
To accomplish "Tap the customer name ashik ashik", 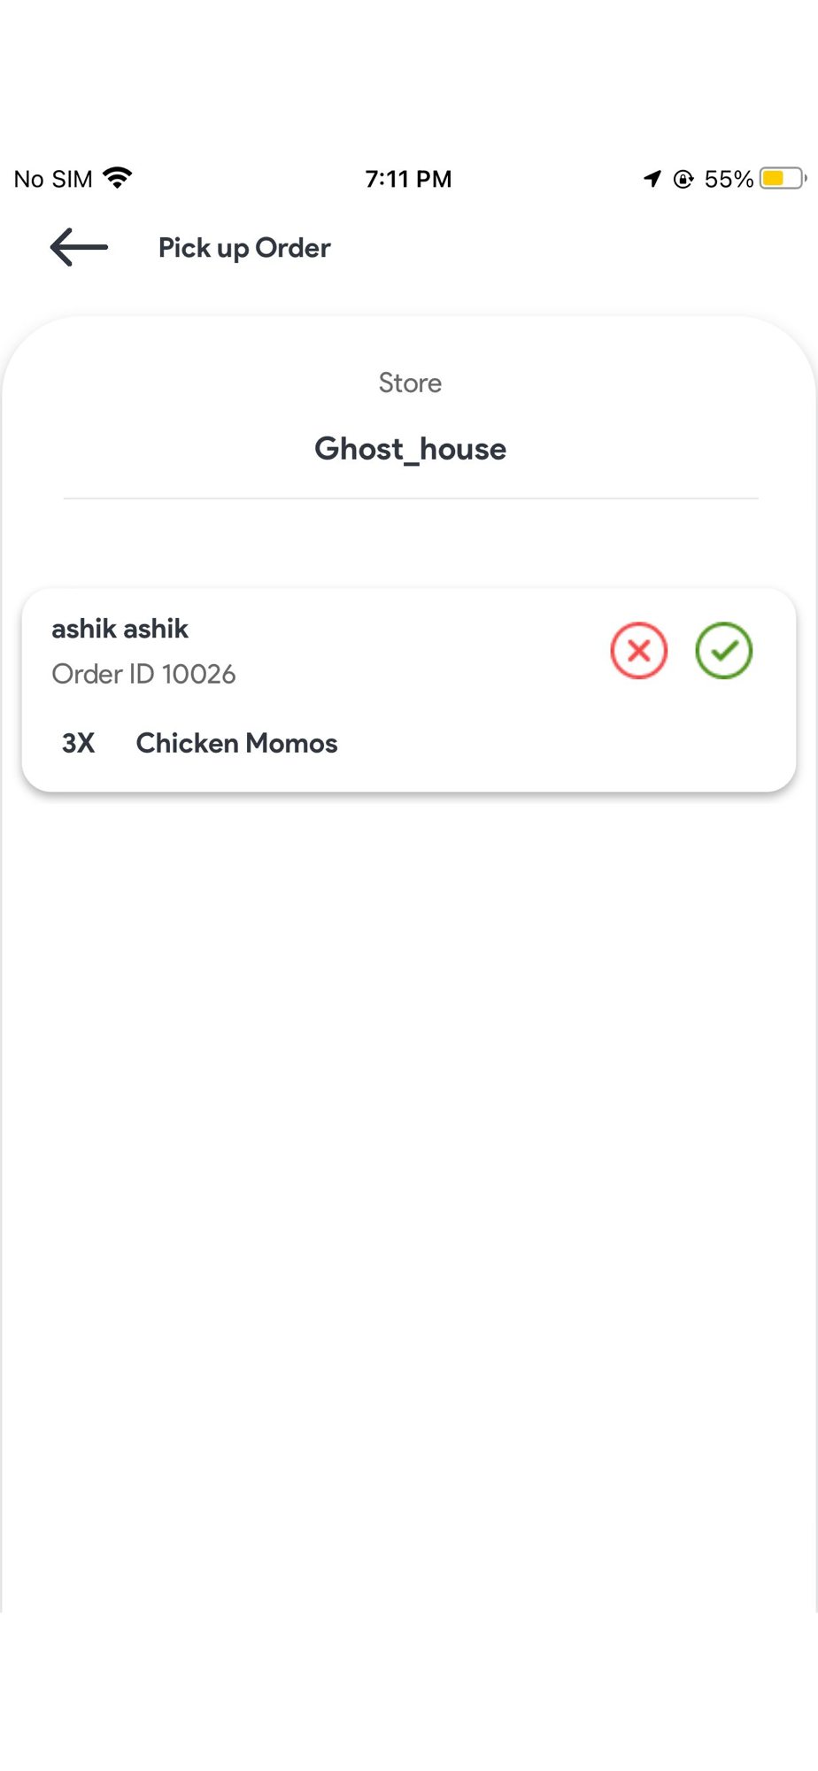I will coord(120,629).
